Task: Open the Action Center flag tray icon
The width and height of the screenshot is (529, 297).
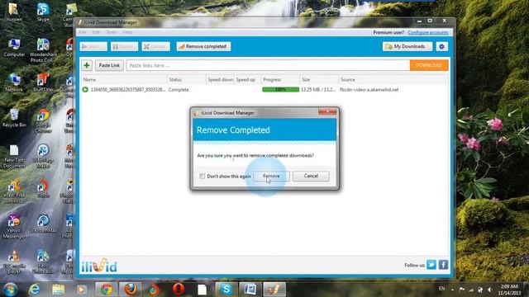Action: (461, 290)
